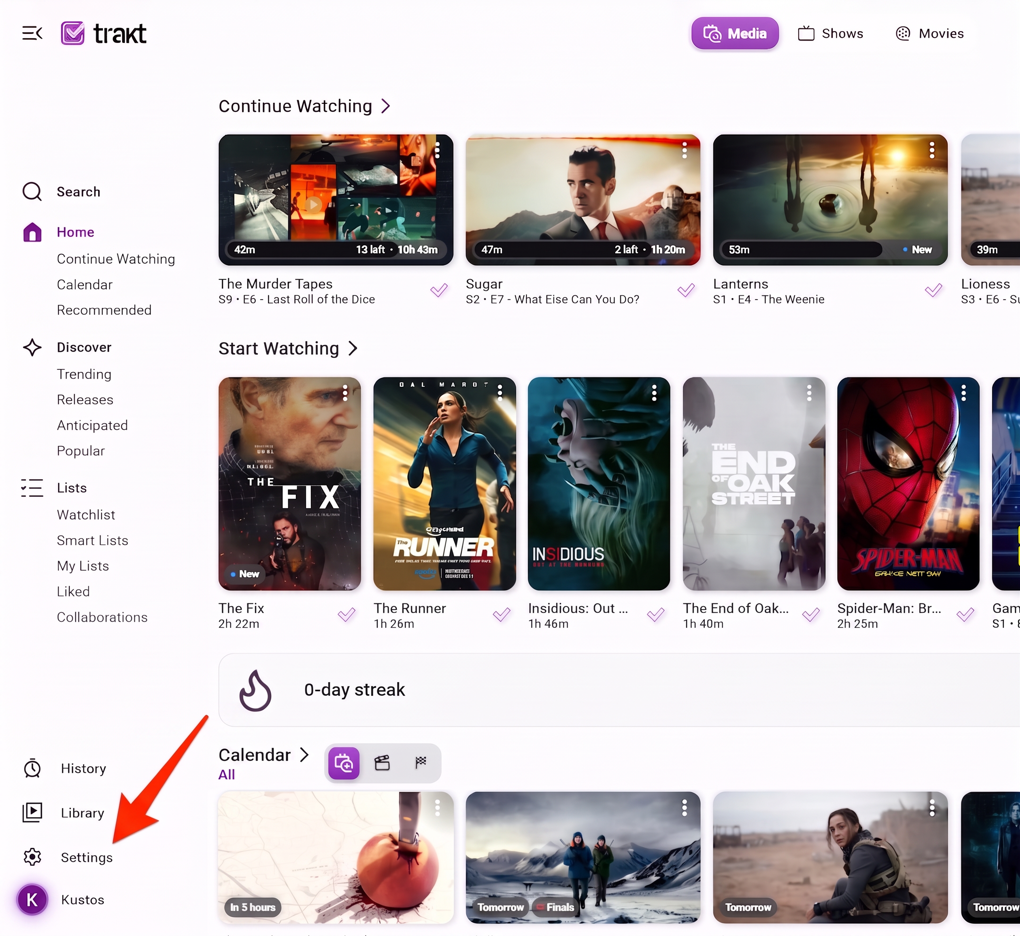Viewport: 1020px width, 936px height.
Task: Open Smart Lists in the sidebar
Action: click(x=92, y=541)
